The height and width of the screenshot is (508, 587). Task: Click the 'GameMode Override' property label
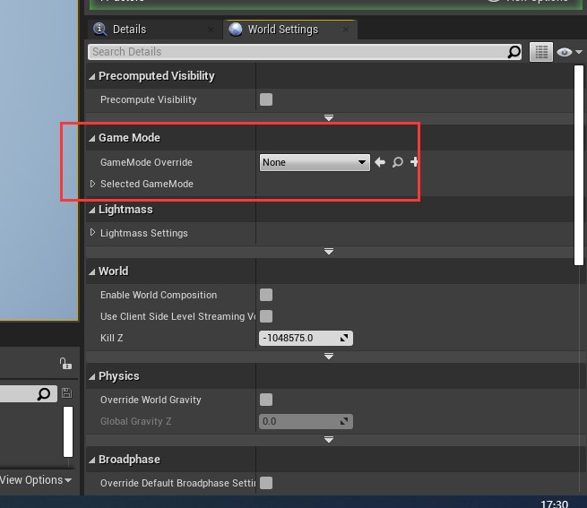click(x=146, y=162)
